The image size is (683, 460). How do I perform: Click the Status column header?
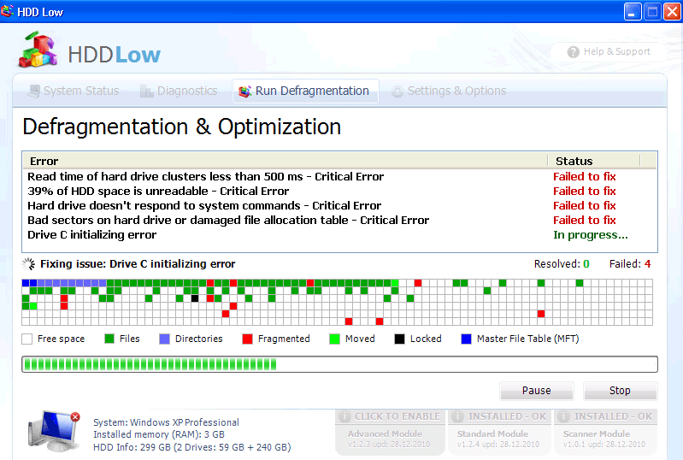574,161
